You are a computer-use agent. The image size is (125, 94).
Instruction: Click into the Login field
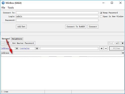(57, 16)
